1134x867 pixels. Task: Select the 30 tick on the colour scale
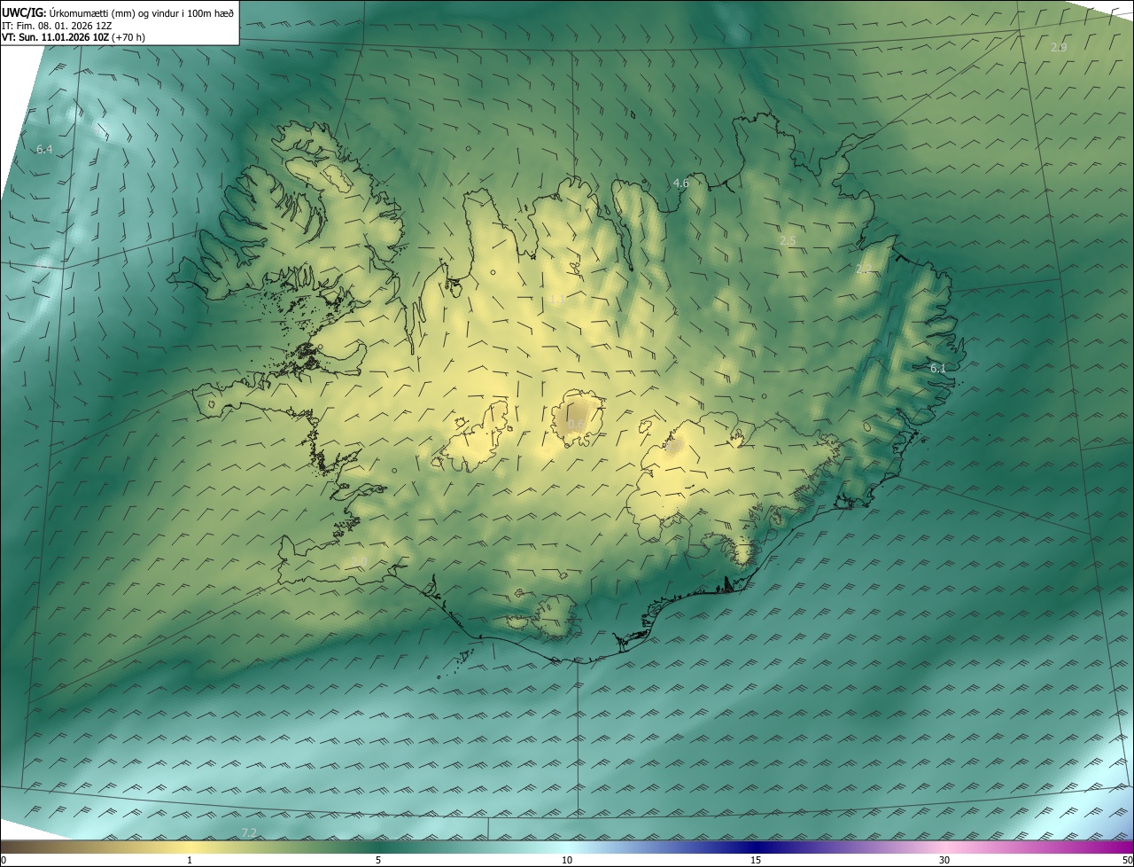(944, 860)
